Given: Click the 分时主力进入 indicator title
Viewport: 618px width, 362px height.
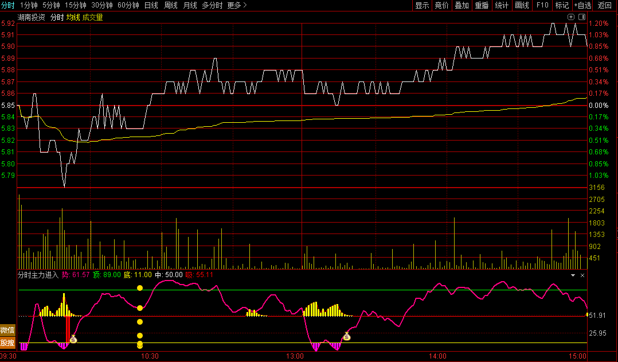Looking at the screenshot, I should point(38,275).
